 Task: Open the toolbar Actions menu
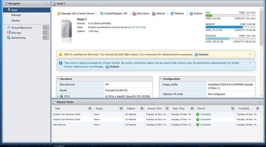(x=196, y=13)
